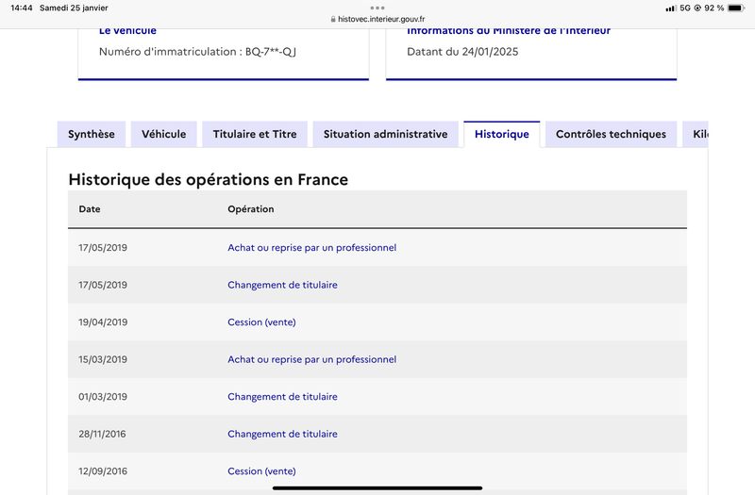Tap the Samedi 25 janvier date
This screenshot has width=755, height=495.
click(x=74, y=8)
